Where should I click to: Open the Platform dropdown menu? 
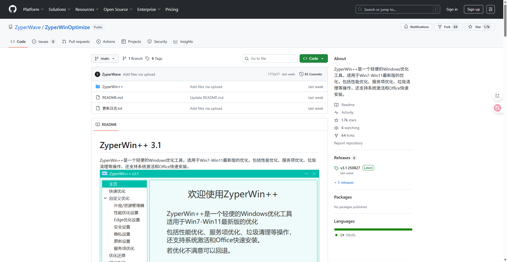[33, 9]
